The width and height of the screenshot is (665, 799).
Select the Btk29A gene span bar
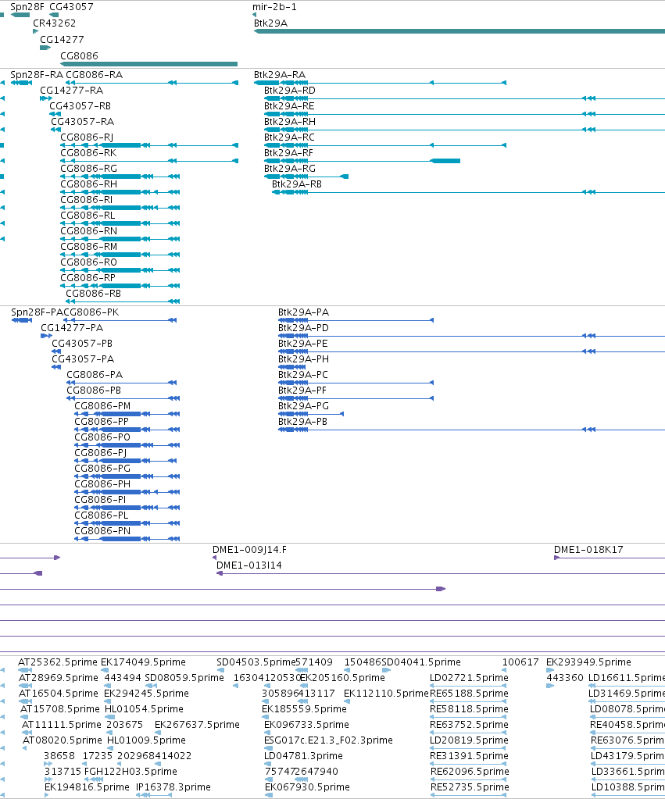click(459, 31)
